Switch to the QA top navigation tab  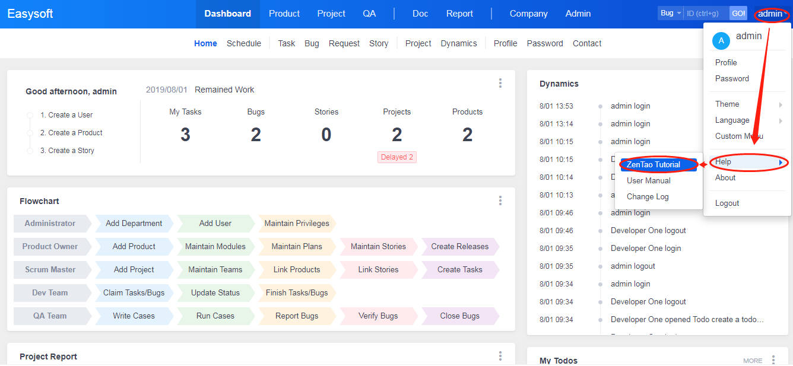point(369,14)
